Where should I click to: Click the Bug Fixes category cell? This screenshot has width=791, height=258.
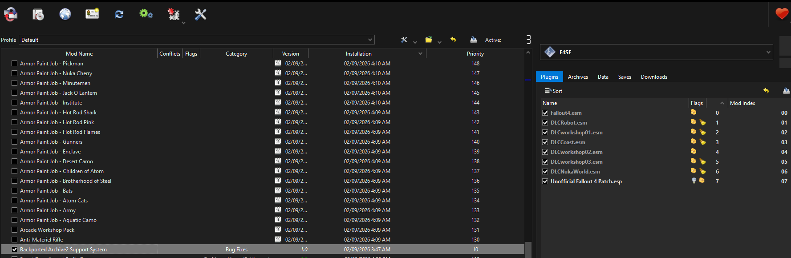pos(236,250)
